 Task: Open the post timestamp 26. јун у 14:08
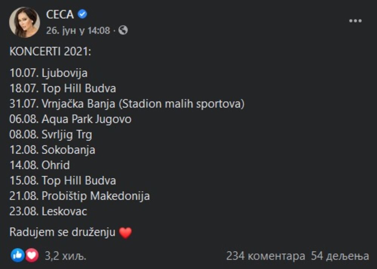pyautogui.click(x=78, y=30)
